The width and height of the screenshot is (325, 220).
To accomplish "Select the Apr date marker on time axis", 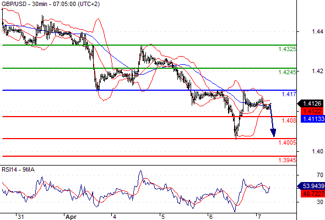I will coord(71,217).
